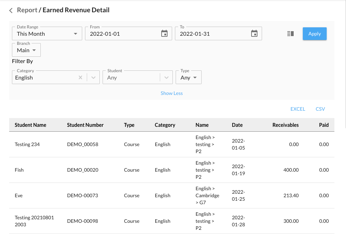This screenshot has width=346, height=234.
Task: Export the report to EXCEL
Action: pos(298,109)
